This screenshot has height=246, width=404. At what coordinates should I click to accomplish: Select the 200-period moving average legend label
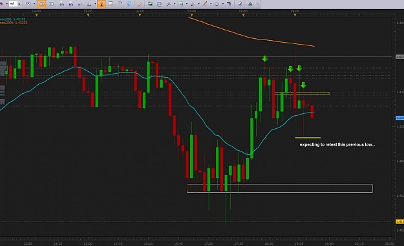(x=14, y=23)
